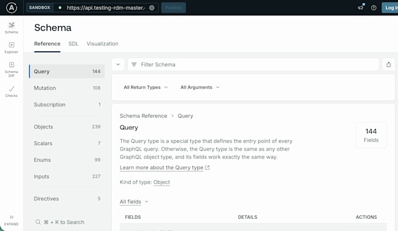398x231 pixels.
Task: Click the search magnifier icon
Action: [38, 222]
